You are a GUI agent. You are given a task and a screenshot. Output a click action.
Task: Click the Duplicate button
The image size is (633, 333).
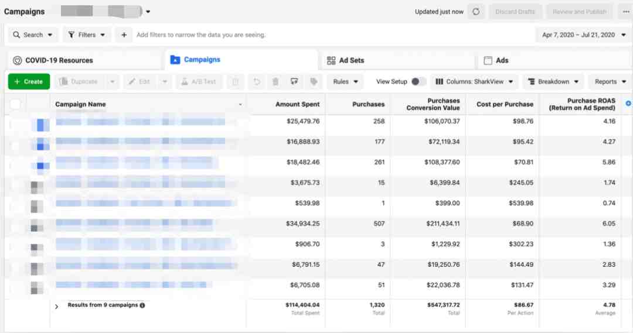point(80,81)
